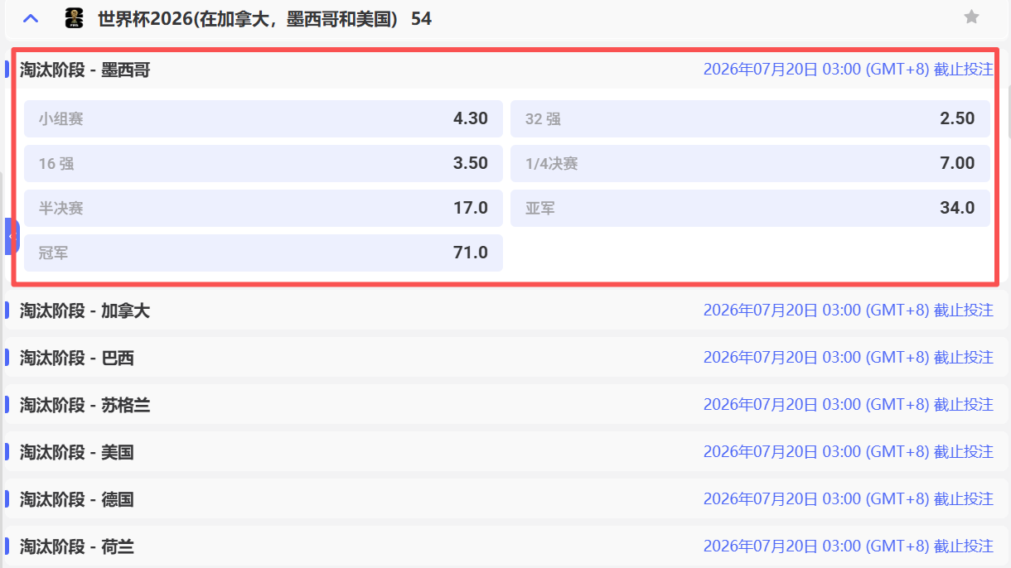Click the blue arrow tab on left edge
Image resolution: width=1011 pixels, height=568 pixels.
tap(11, 237)
